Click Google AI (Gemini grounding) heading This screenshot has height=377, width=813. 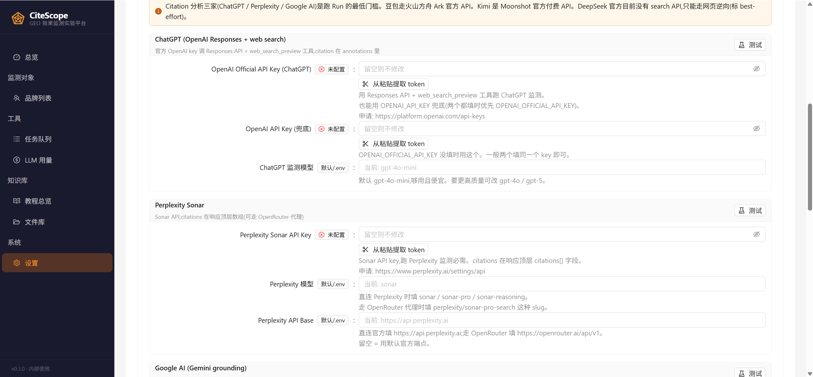coord(201,368)
